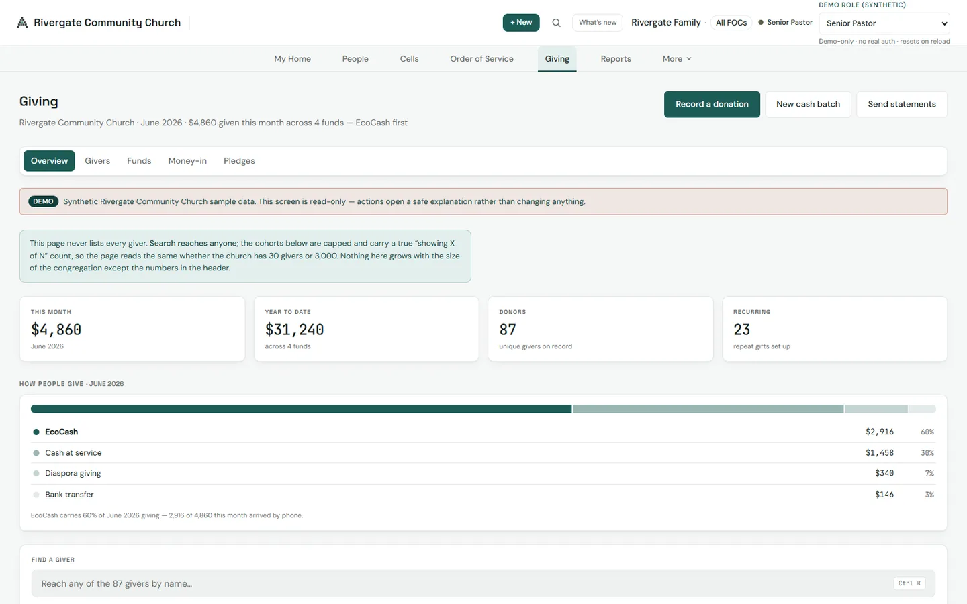The height and width of the screenshot is (604, 967).
Task: Select the Giving navigation tab
Action: click(x=557, y=59)
